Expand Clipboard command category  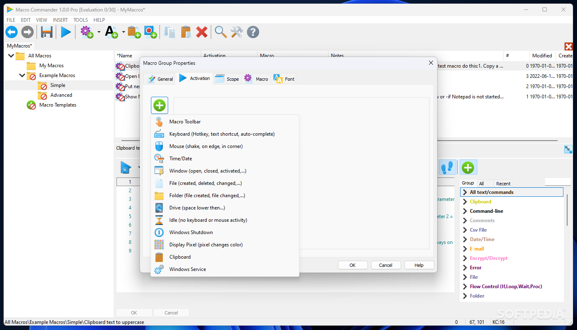(x=465, y=202)
